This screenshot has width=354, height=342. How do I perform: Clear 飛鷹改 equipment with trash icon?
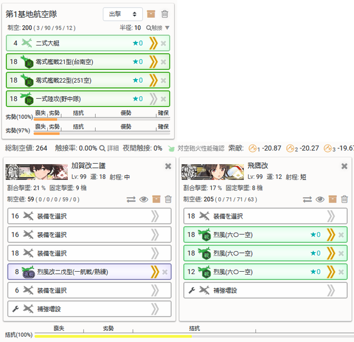tap(344, 199)
